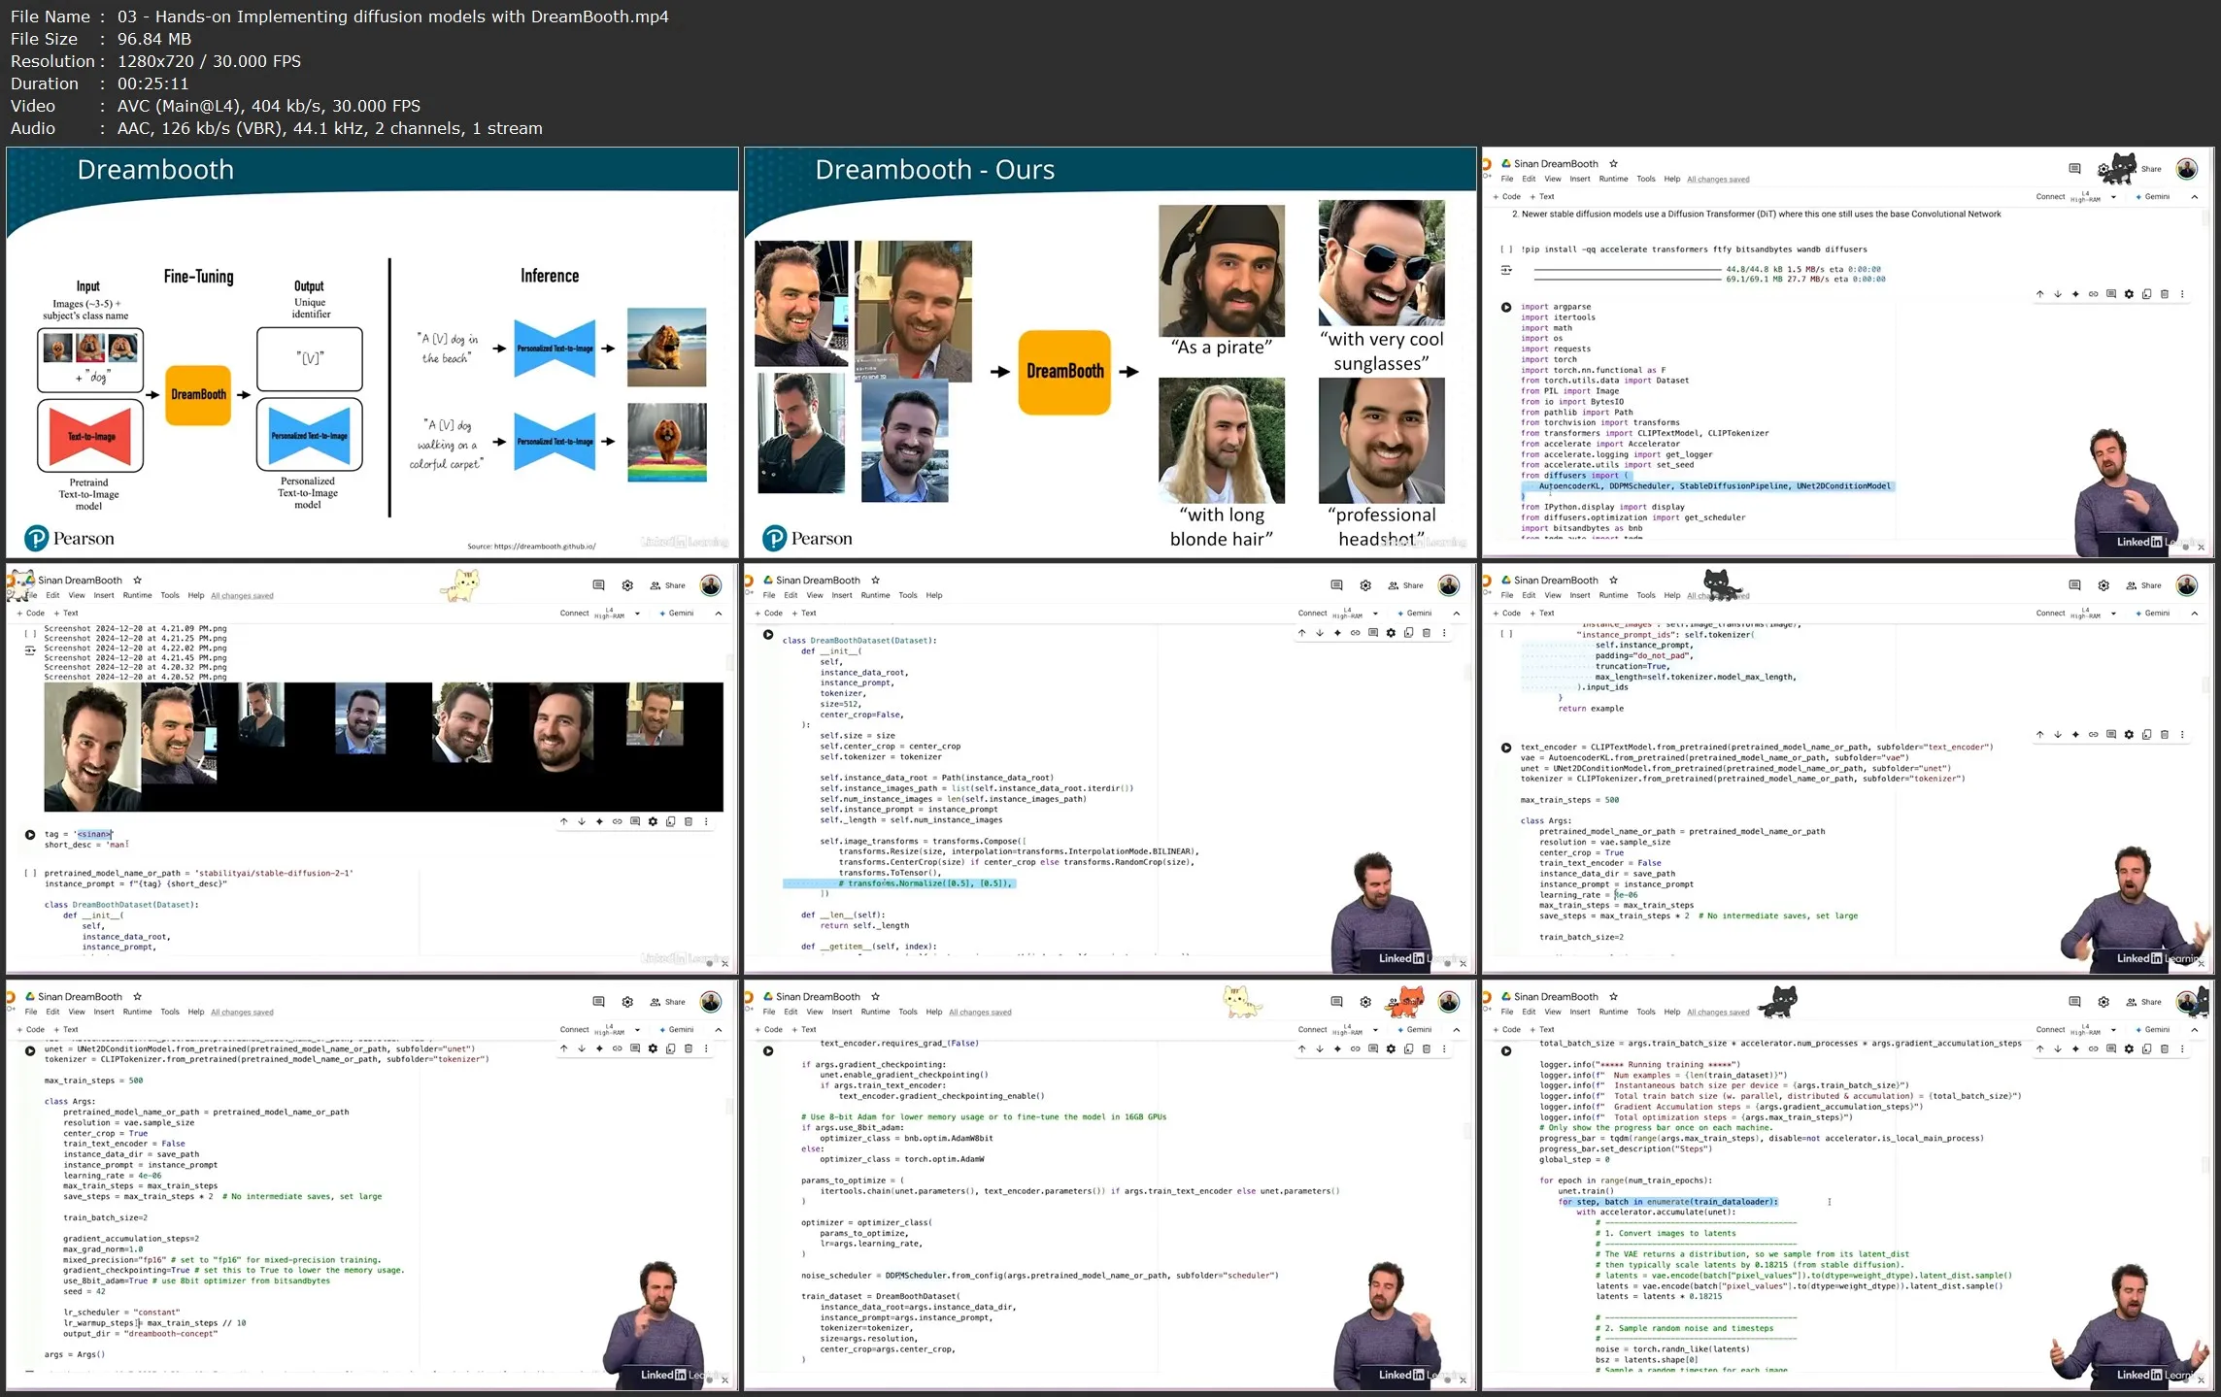Run the text_encoder = CLIPTextModel cell

coord(1506,748)
